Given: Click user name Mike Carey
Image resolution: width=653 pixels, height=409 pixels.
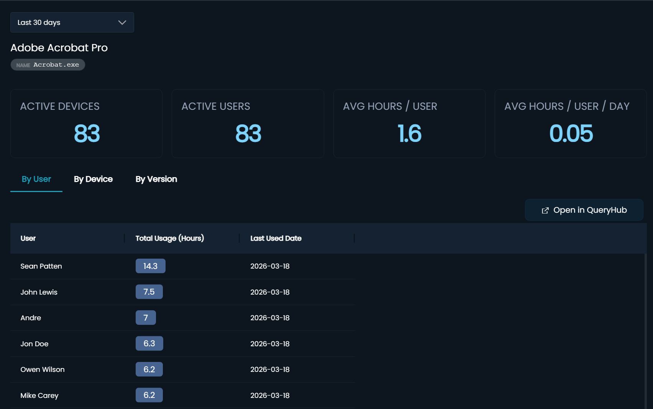Looking at the screenshot, I should pyautogui.click(x=39, y=396).
